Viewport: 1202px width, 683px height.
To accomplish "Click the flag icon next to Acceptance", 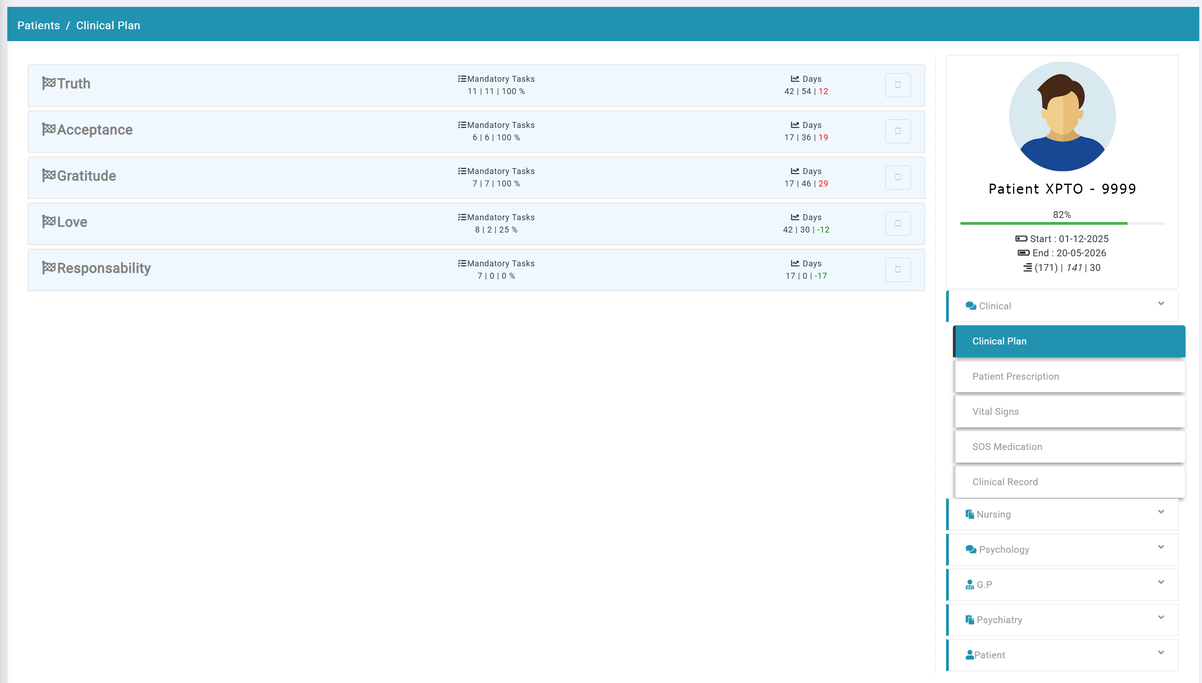I will click(x=49, y=129).
